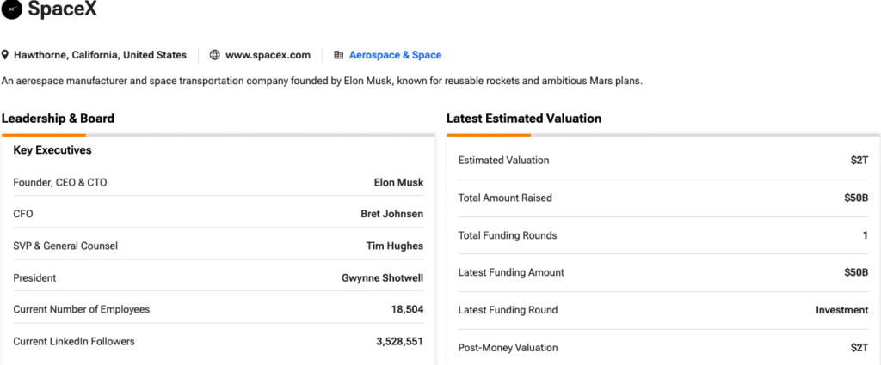Screen dimensions: 881x365
Task: Open the www.spacex.com website link
Action: pyautogui.click(x=268, y=55)
